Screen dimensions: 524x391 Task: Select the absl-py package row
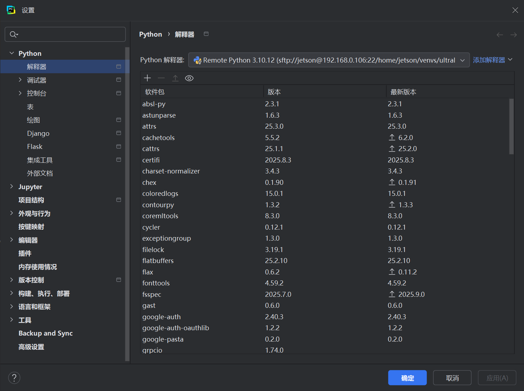pos(325,104)
